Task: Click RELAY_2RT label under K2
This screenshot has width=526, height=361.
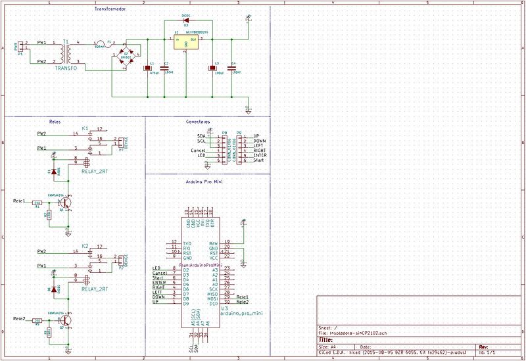Action: (x=95, y=289)
